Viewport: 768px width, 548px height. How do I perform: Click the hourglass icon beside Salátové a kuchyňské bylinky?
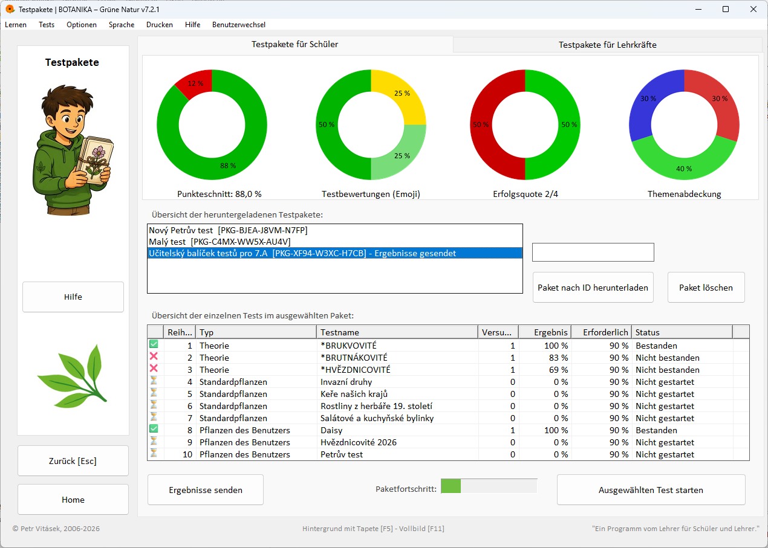pyautogui.click(x=154, y=417)
